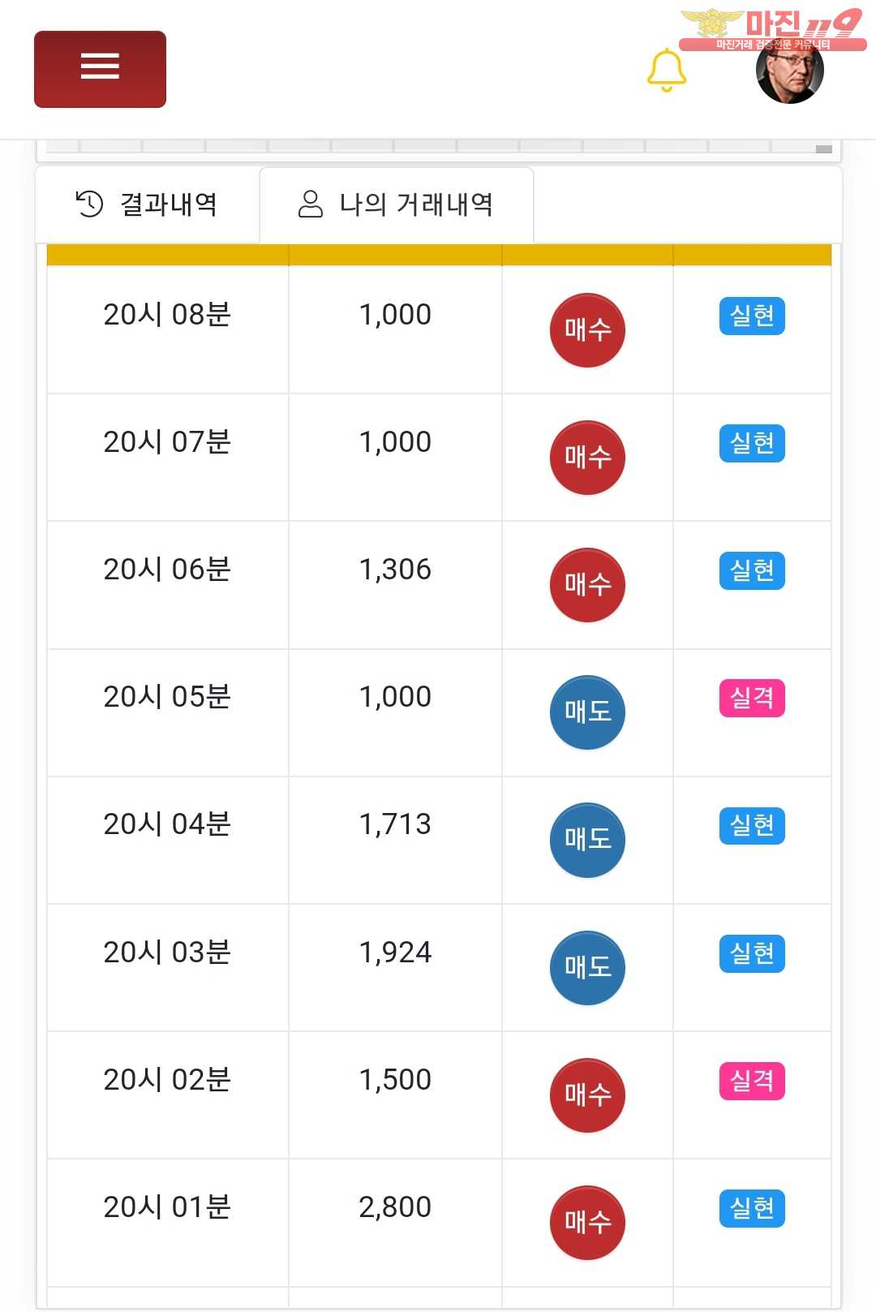Click the pink 실격 label for 20시 02분
Screen dimensions: 876x1312
pyautogui.click(x=752, y=1081)
